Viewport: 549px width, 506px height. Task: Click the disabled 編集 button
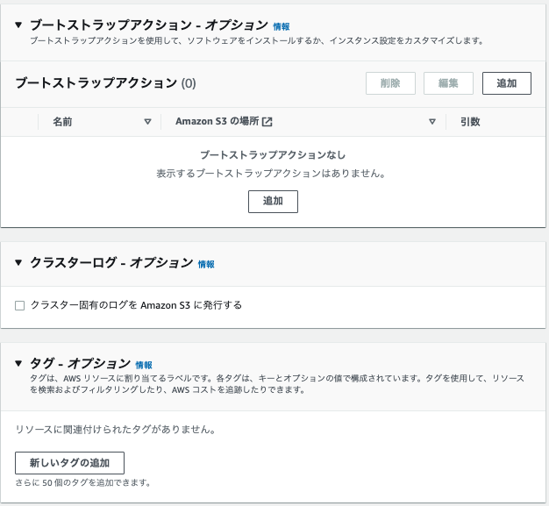coord(448,83)
